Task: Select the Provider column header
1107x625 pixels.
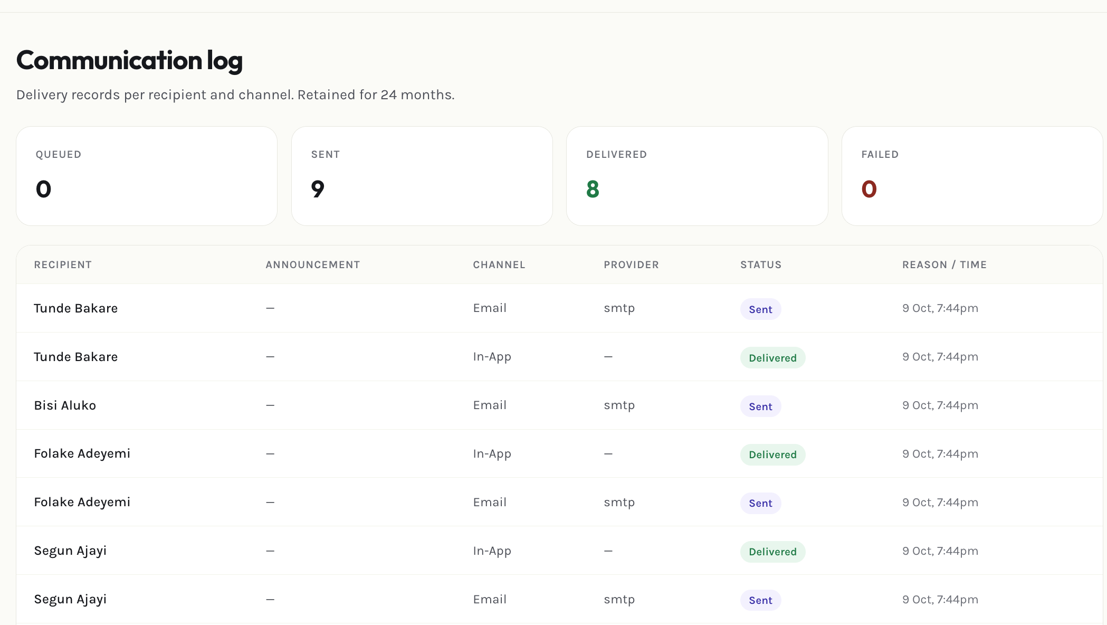Action: (x=631, y=265)
